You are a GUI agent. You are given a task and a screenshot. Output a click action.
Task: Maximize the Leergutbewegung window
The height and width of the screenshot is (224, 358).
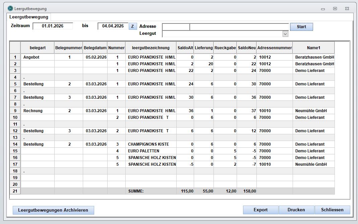335,9
